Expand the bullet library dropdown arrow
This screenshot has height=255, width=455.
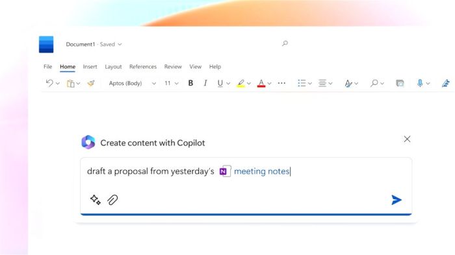[x=310, y=84]
